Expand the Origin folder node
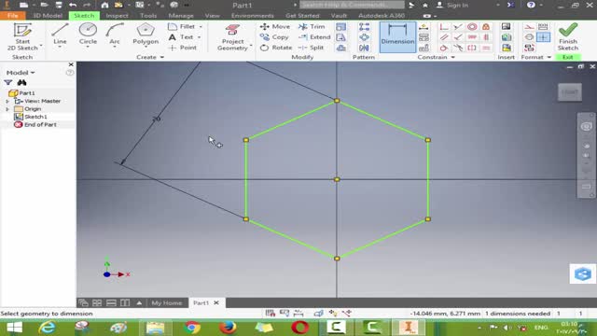The width and height of the screenshot is (597, 336). click(x=7, y=109)
